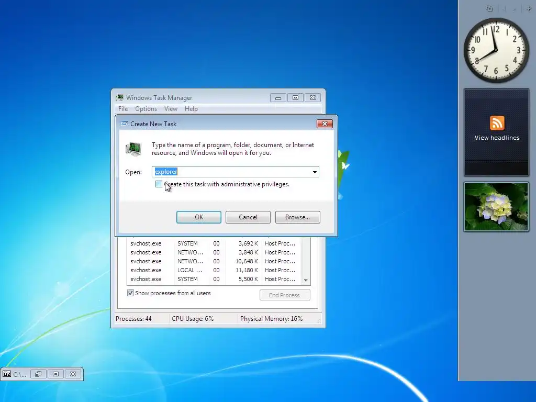Select svchost.exe row with 3,848 K memory
This screenshot has width=536, height=402.
[x=214, y=252]
